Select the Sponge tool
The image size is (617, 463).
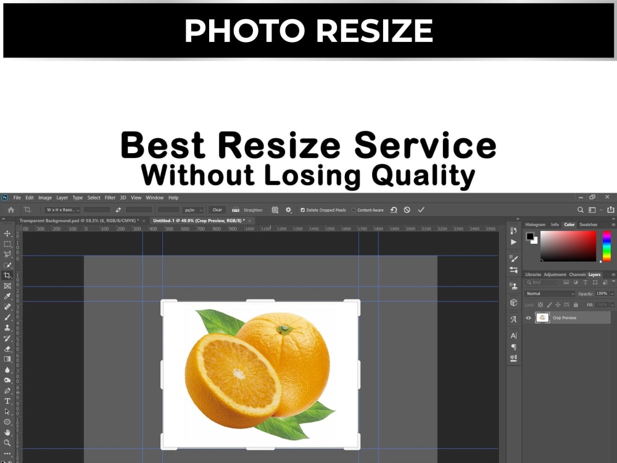click(7, 380)
